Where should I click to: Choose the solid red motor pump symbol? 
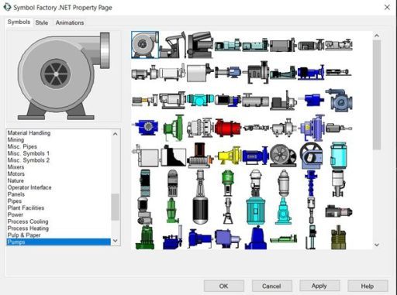coord(227,128)
